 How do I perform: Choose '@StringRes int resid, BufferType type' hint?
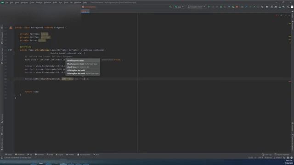pos(83,73)
